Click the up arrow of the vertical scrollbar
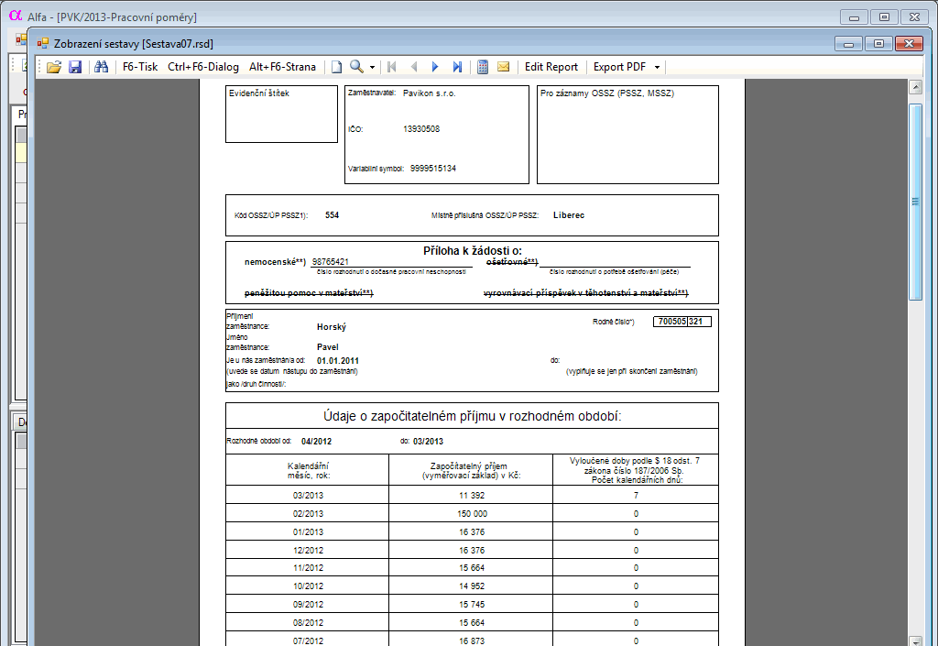The width and height of the screenshot is (938, 646). [915, 87]
